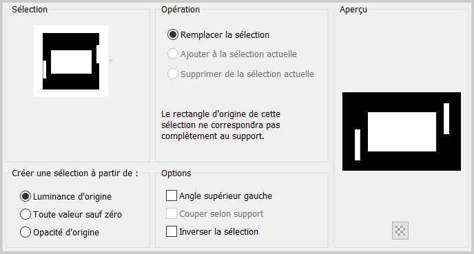
Task: Click the Opération group heading
Action: (181, 10)
